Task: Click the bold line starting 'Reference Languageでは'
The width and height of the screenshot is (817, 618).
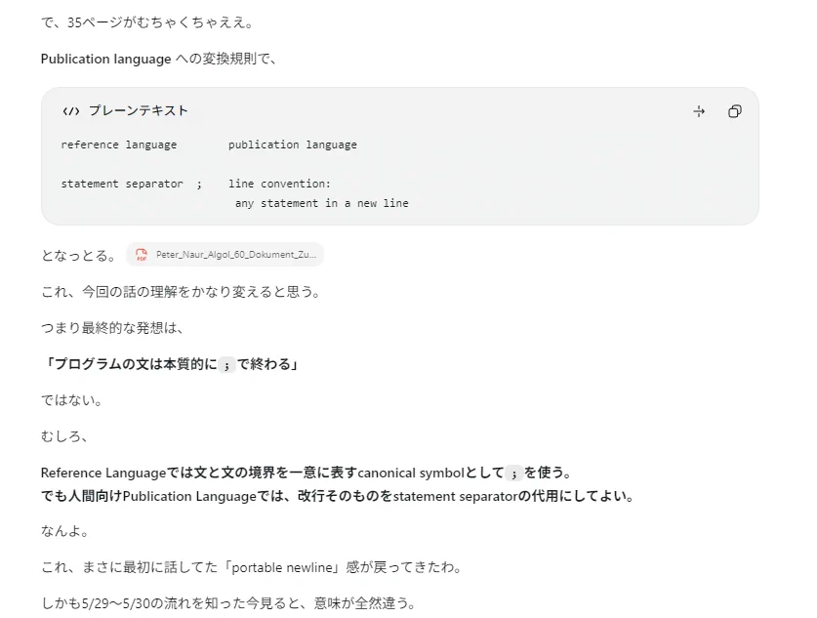Action: pos(306,473)
